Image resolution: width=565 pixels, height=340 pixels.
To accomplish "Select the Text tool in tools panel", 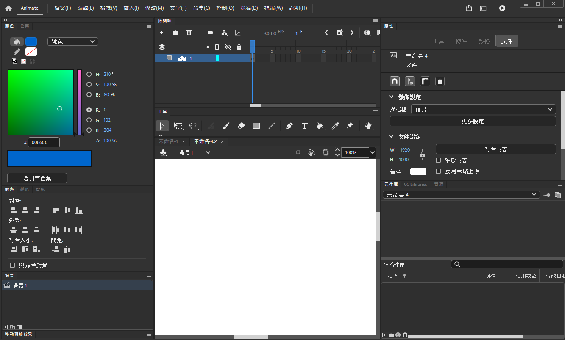I will click(304, 126).
